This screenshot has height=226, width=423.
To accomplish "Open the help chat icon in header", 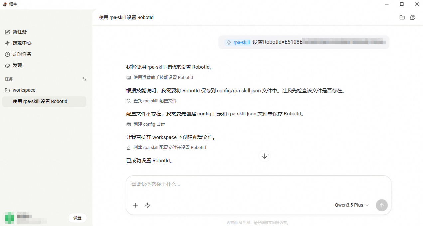I will coord(413,17).
